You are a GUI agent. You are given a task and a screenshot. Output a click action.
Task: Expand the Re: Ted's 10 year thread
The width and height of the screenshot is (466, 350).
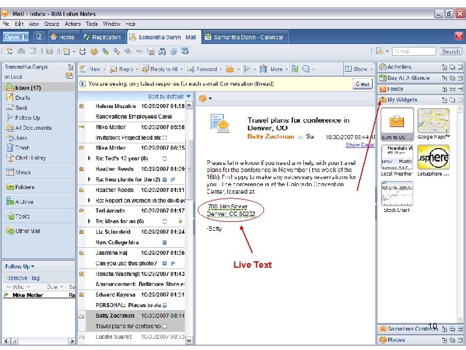[89, 158]
